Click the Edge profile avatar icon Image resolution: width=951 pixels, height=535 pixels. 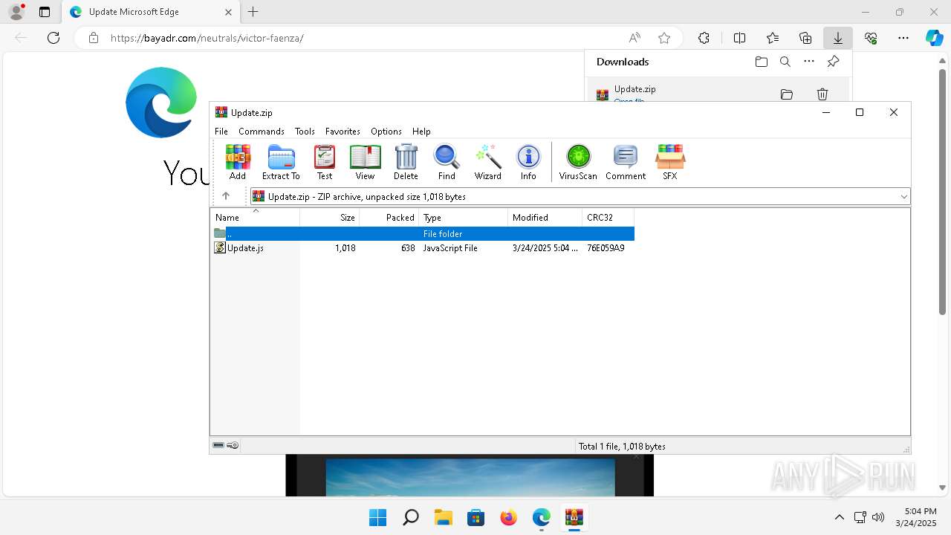tap(16, 12)
